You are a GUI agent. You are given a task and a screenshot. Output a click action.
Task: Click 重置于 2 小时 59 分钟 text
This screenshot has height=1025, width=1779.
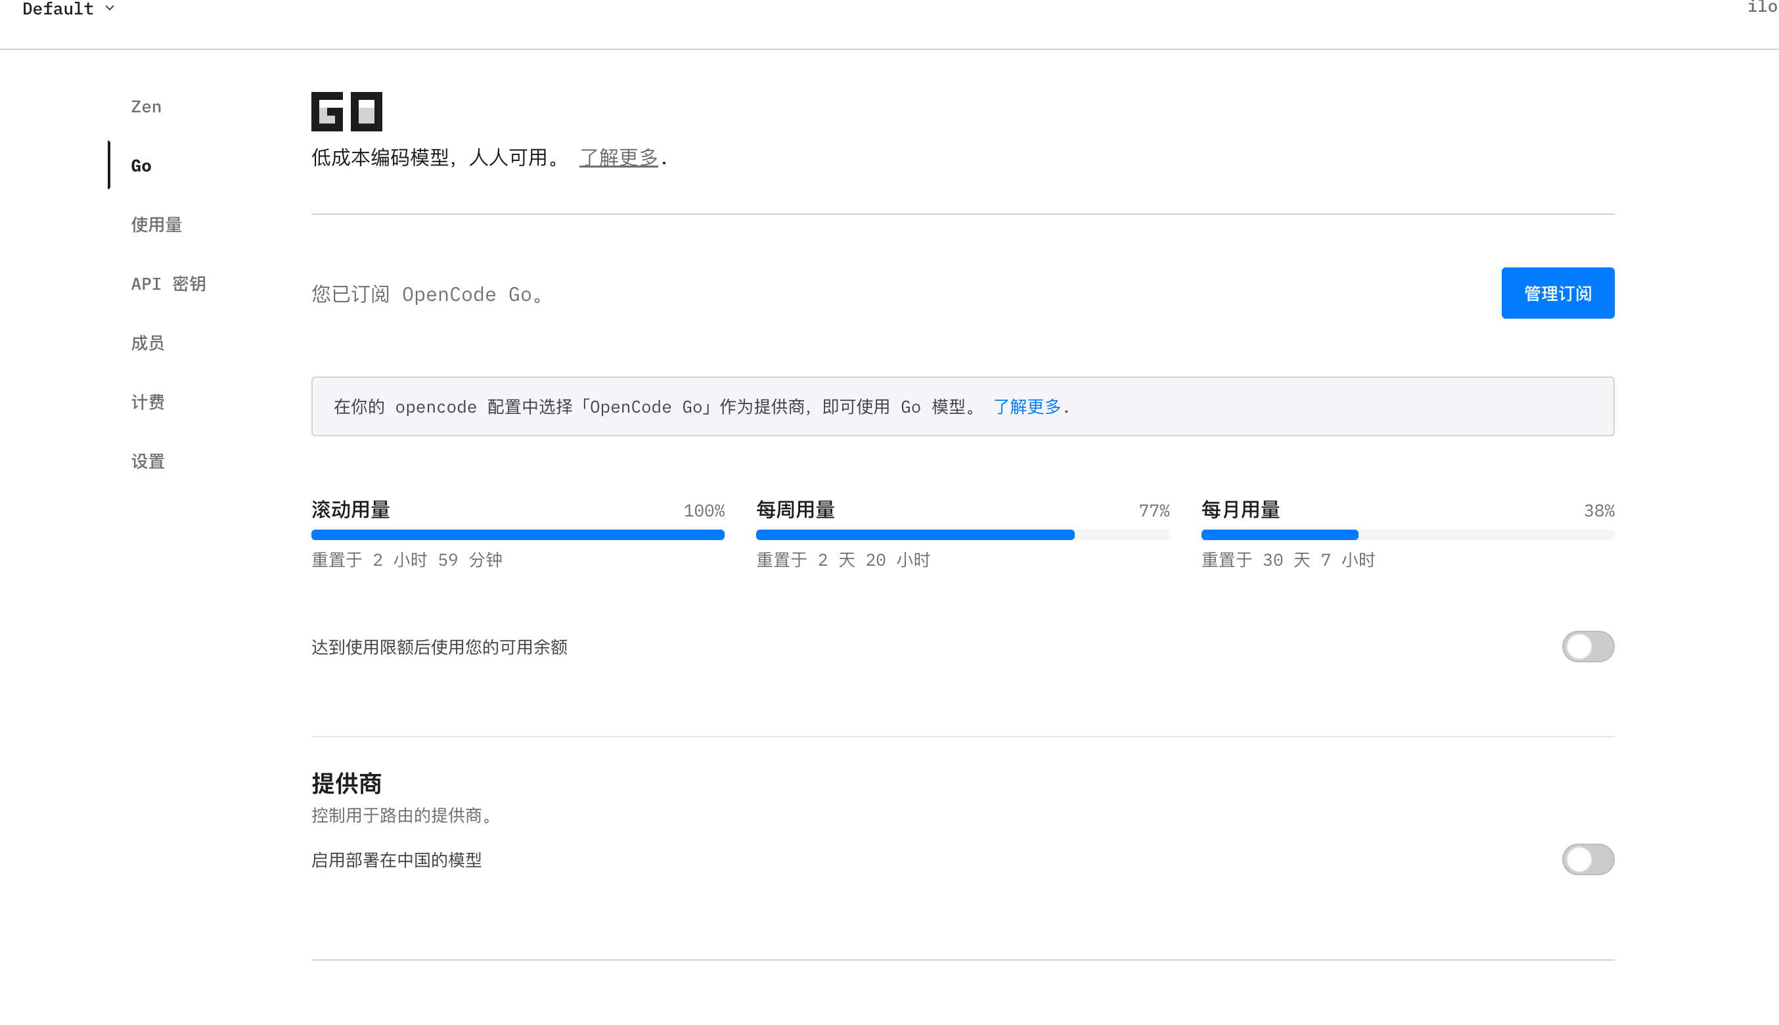coord(407,560)
